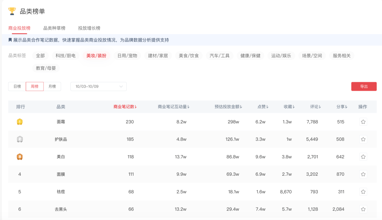Click the red 导出 export button

click(x=364, y=86)
